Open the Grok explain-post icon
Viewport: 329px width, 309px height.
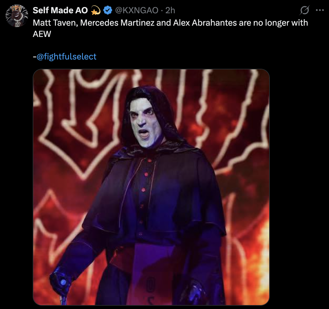(x=304, y=10)
